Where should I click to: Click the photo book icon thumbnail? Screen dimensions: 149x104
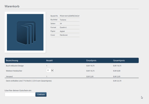coord(25,32)
